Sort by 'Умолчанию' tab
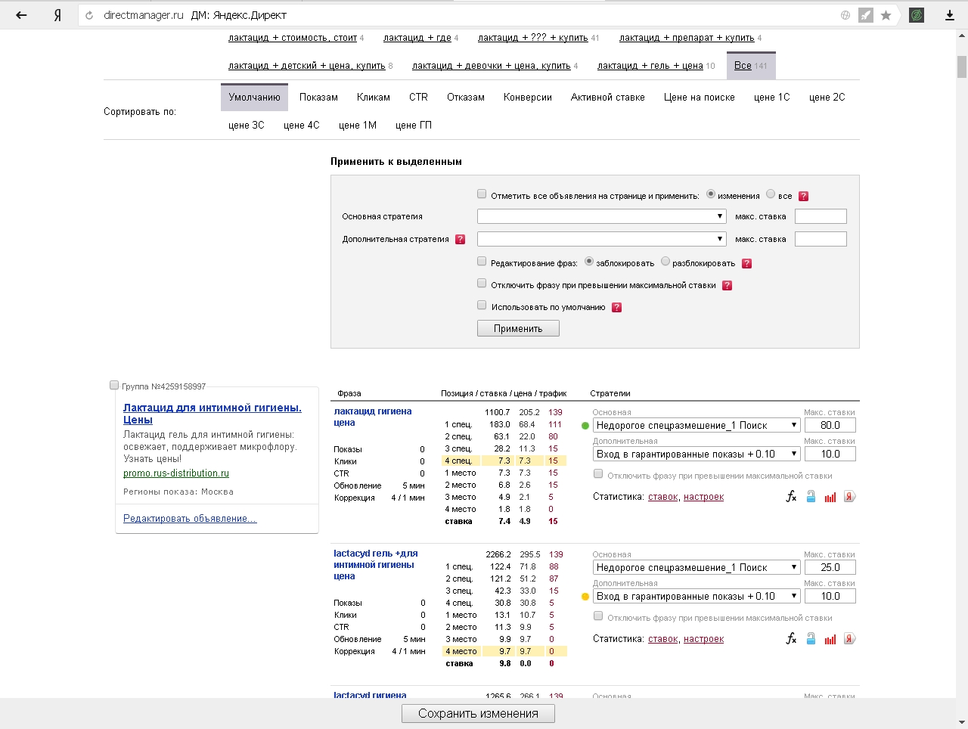 (254, 97)
